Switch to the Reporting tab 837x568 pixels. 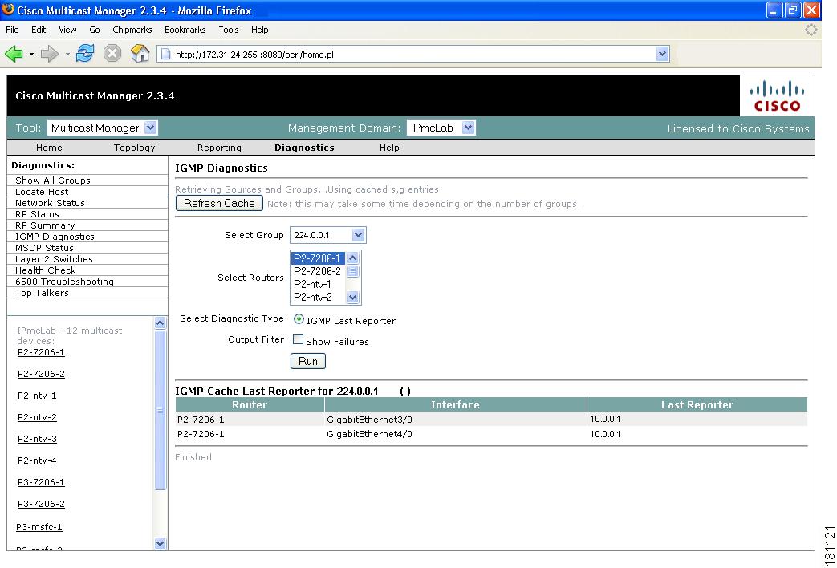(219, 148)
